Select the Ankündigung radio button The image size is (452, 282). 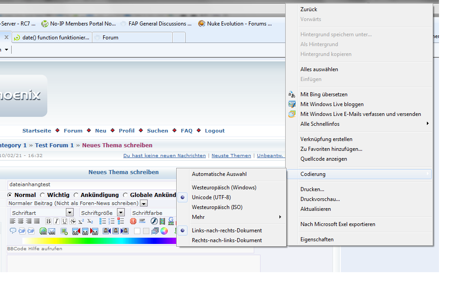pos(76,195)
